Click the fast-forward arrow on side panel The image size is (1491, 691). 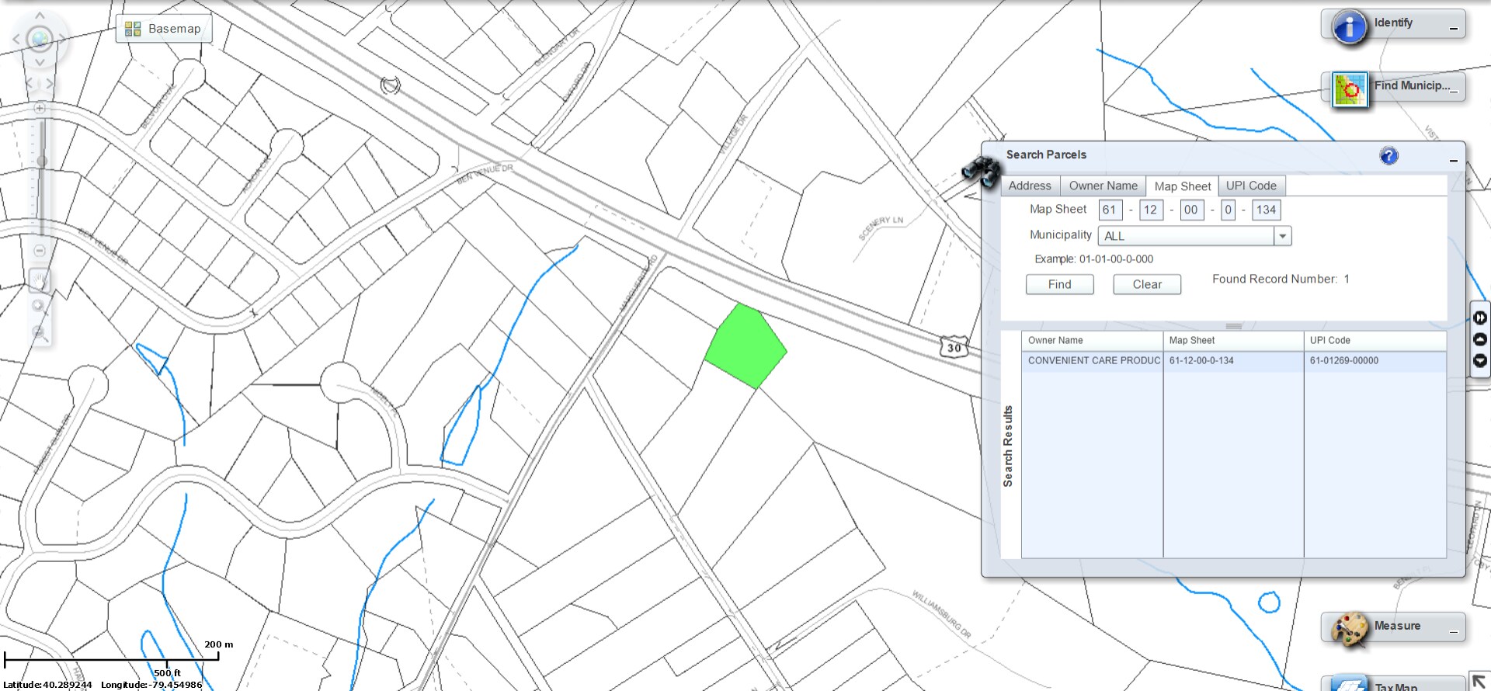pyautogui.click(x=1480, y=318)
